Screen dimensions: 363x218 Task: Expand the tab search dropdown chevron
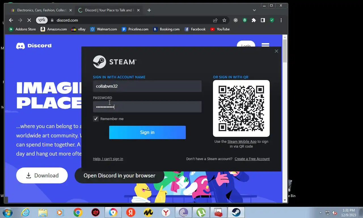(254, 10)
